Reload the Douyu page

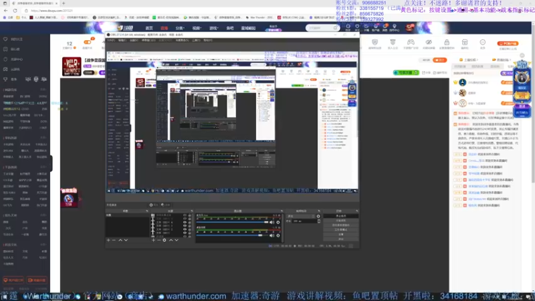15,11
